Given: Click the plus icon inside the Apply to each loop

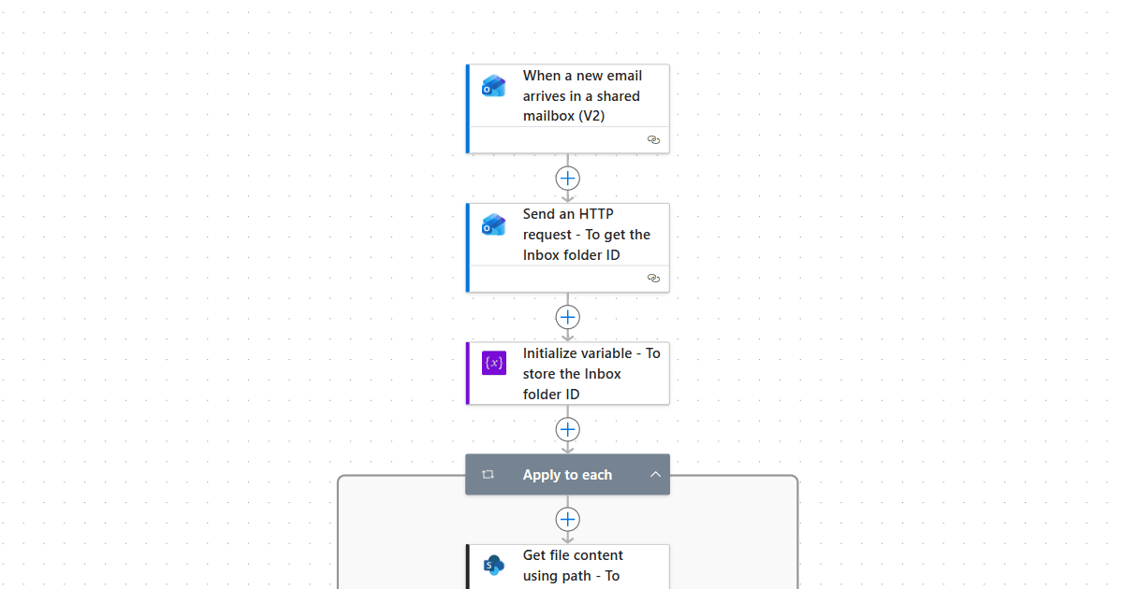Looking at the screenshot, I should 567,519.
